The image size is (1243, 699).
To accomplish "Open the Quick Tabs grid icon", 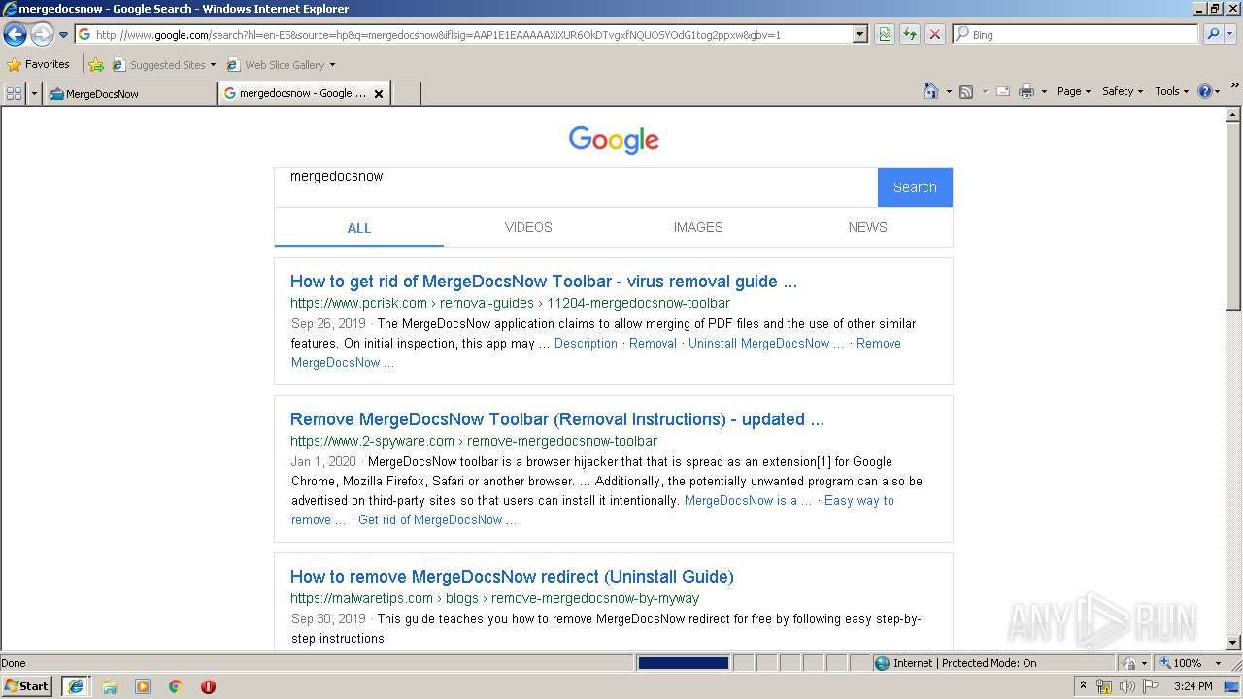I will 14,93.
